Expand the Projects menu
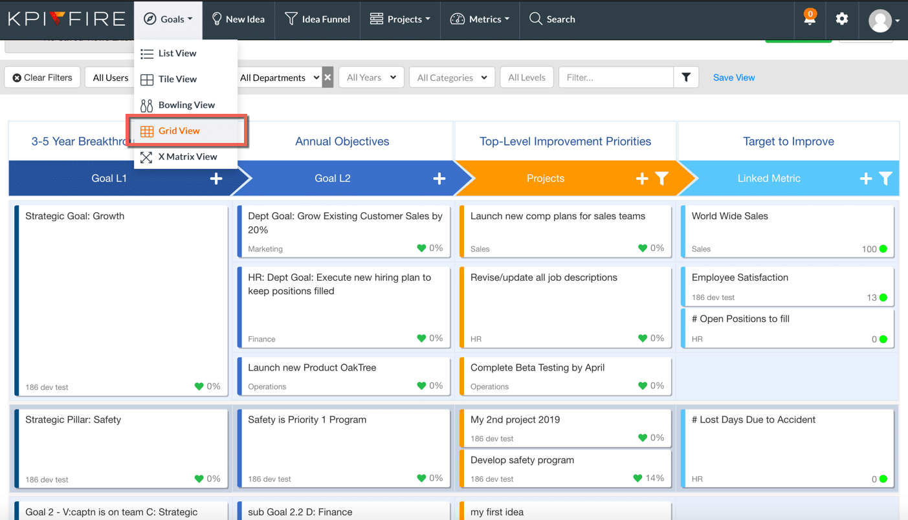The width and height of the screenshot is (908, 520). tap(400, 19)
